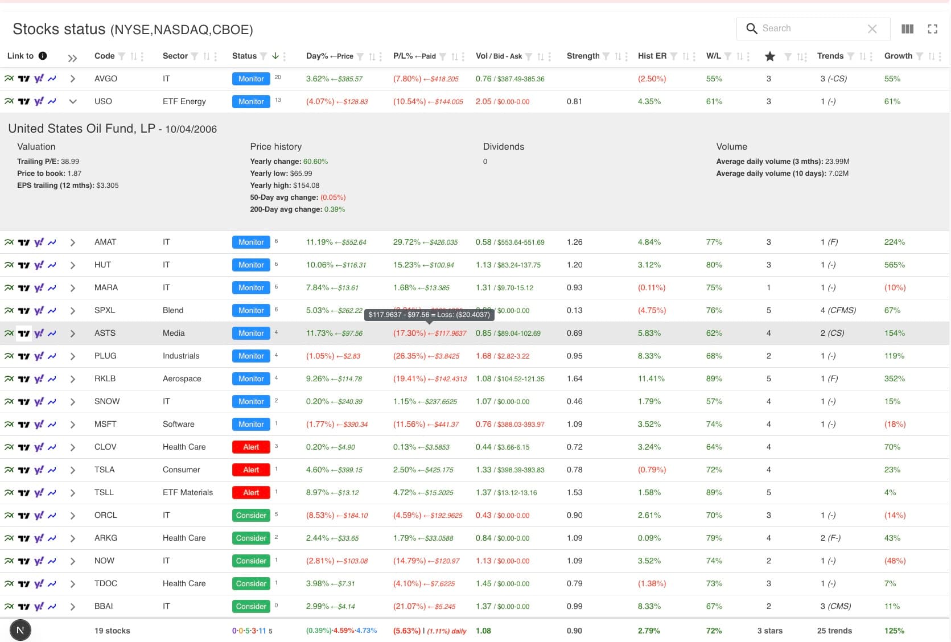The image size is (951, 642).
Task: Expand the ASTS row details
Action: click(73, 334)
